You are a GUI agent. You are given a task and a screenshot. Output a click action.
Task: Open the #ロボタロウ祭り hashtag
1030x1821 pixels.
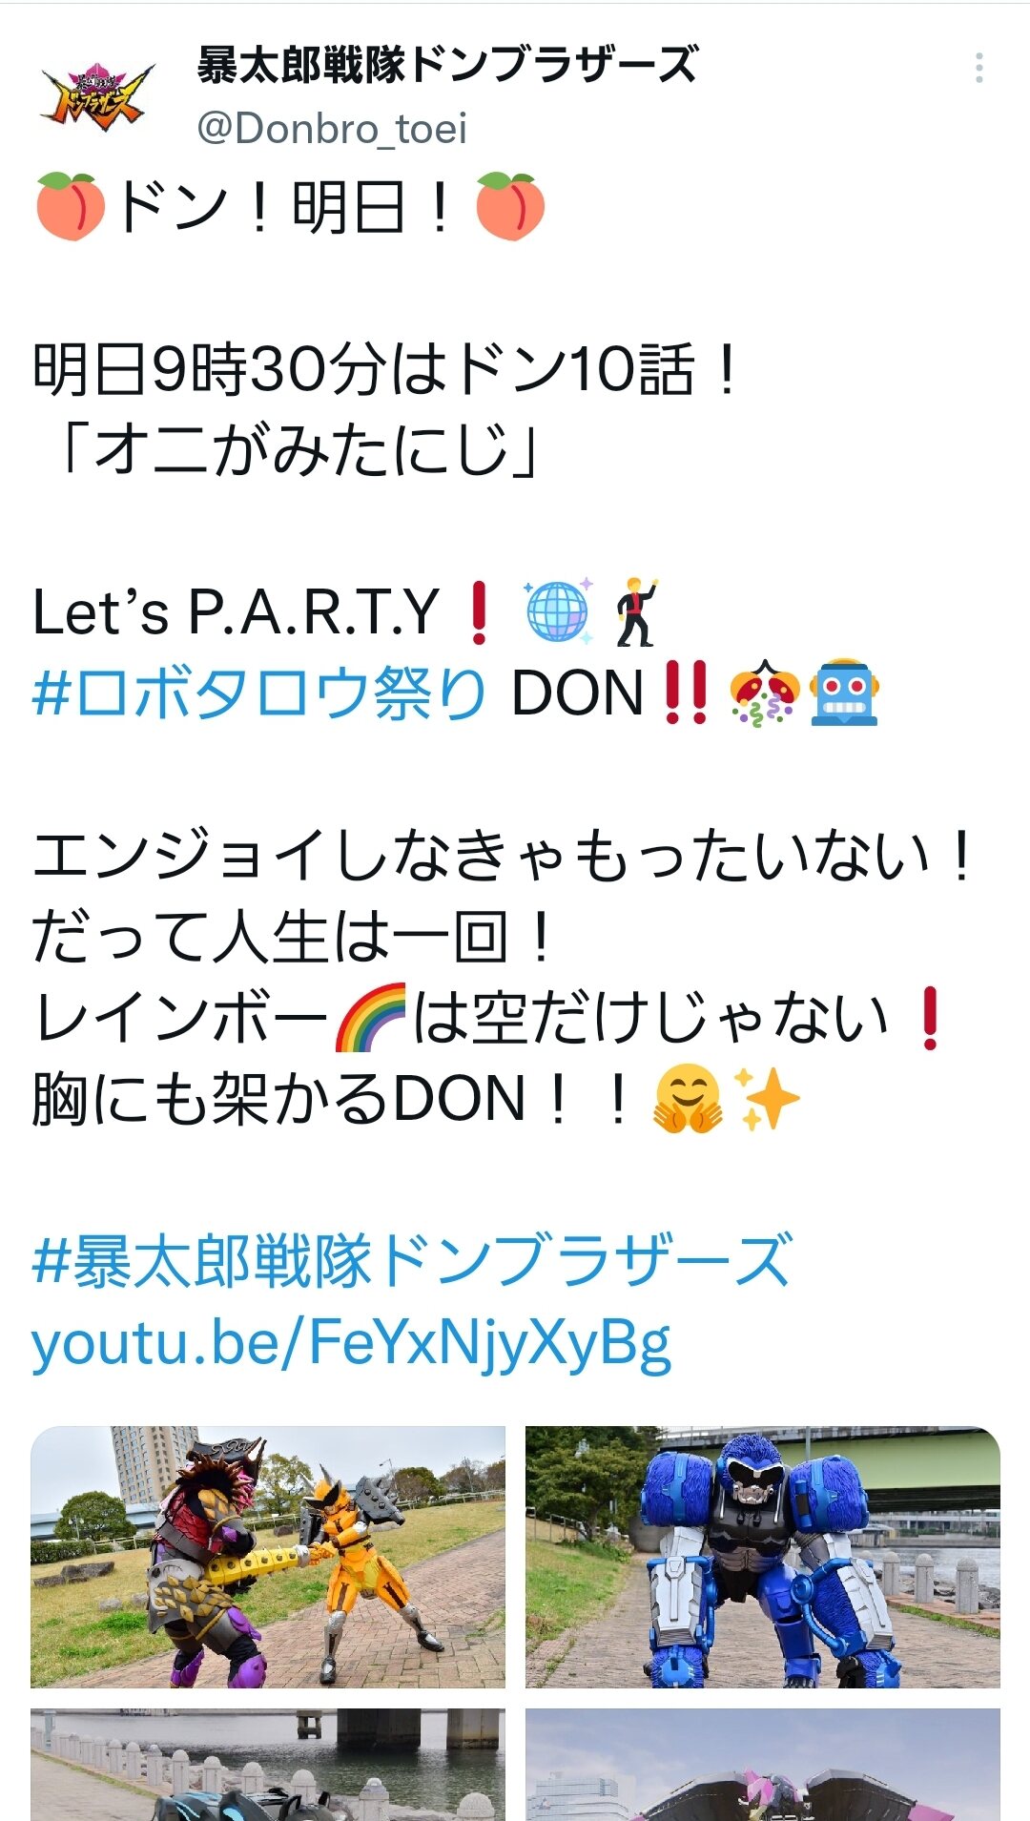(259, 693)
